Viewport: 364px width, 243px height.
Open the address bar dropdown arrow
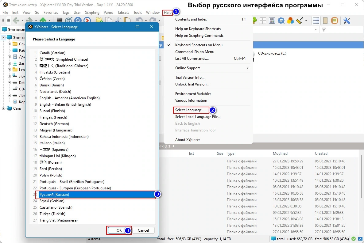point(316,30)
